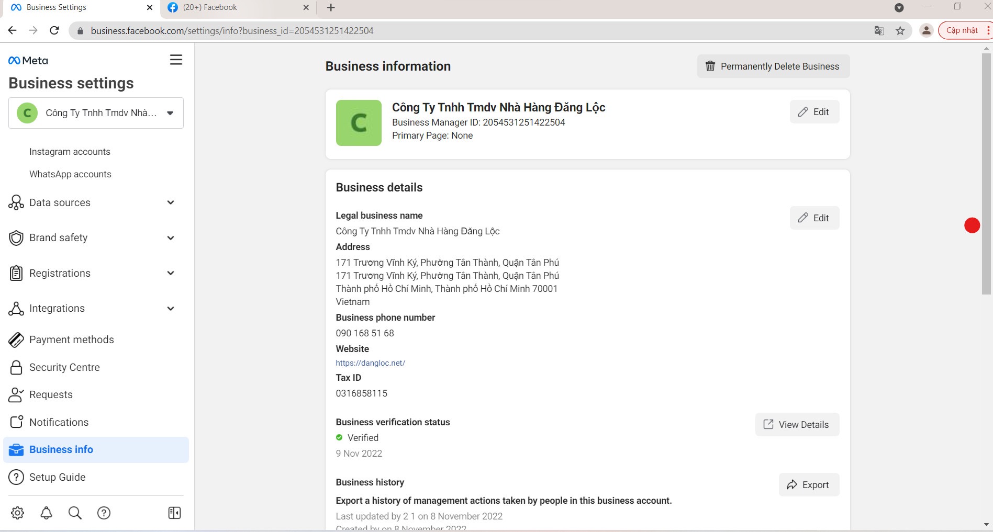Screen dimensions: 993x532
Task: Switch to the (20+) Facebook tab
Action: [239, 8]
